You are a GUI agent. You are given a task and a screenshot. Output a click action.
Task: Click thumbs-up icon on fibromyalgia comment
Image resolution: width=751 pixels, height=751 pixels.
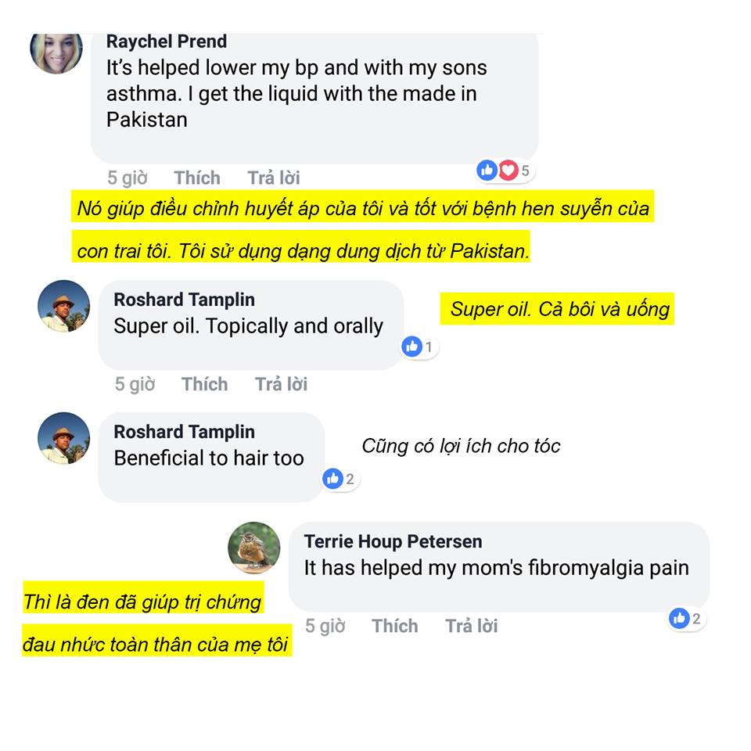(679, 618)
